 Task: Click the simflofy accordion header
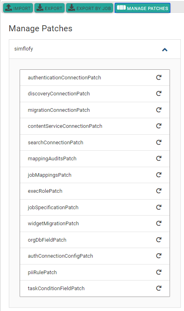[x=95, y=49]
